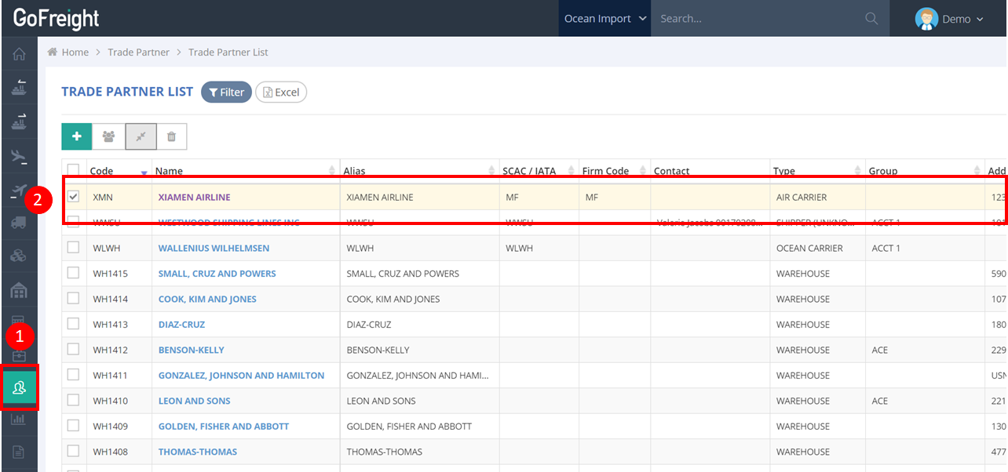Open the bar chart Reports sidebar icon

tap(19, 419)
